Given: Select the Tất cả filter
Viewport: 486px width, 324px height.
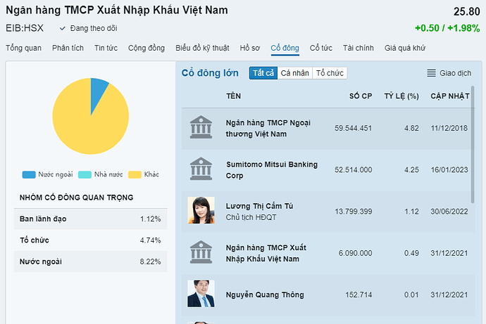Looking at the screenshot, I should (263, 73).
